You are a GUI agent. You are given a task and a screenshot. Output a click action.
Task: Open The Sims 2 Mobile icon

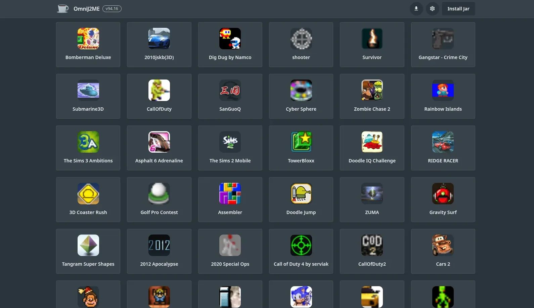click(230, 142)
